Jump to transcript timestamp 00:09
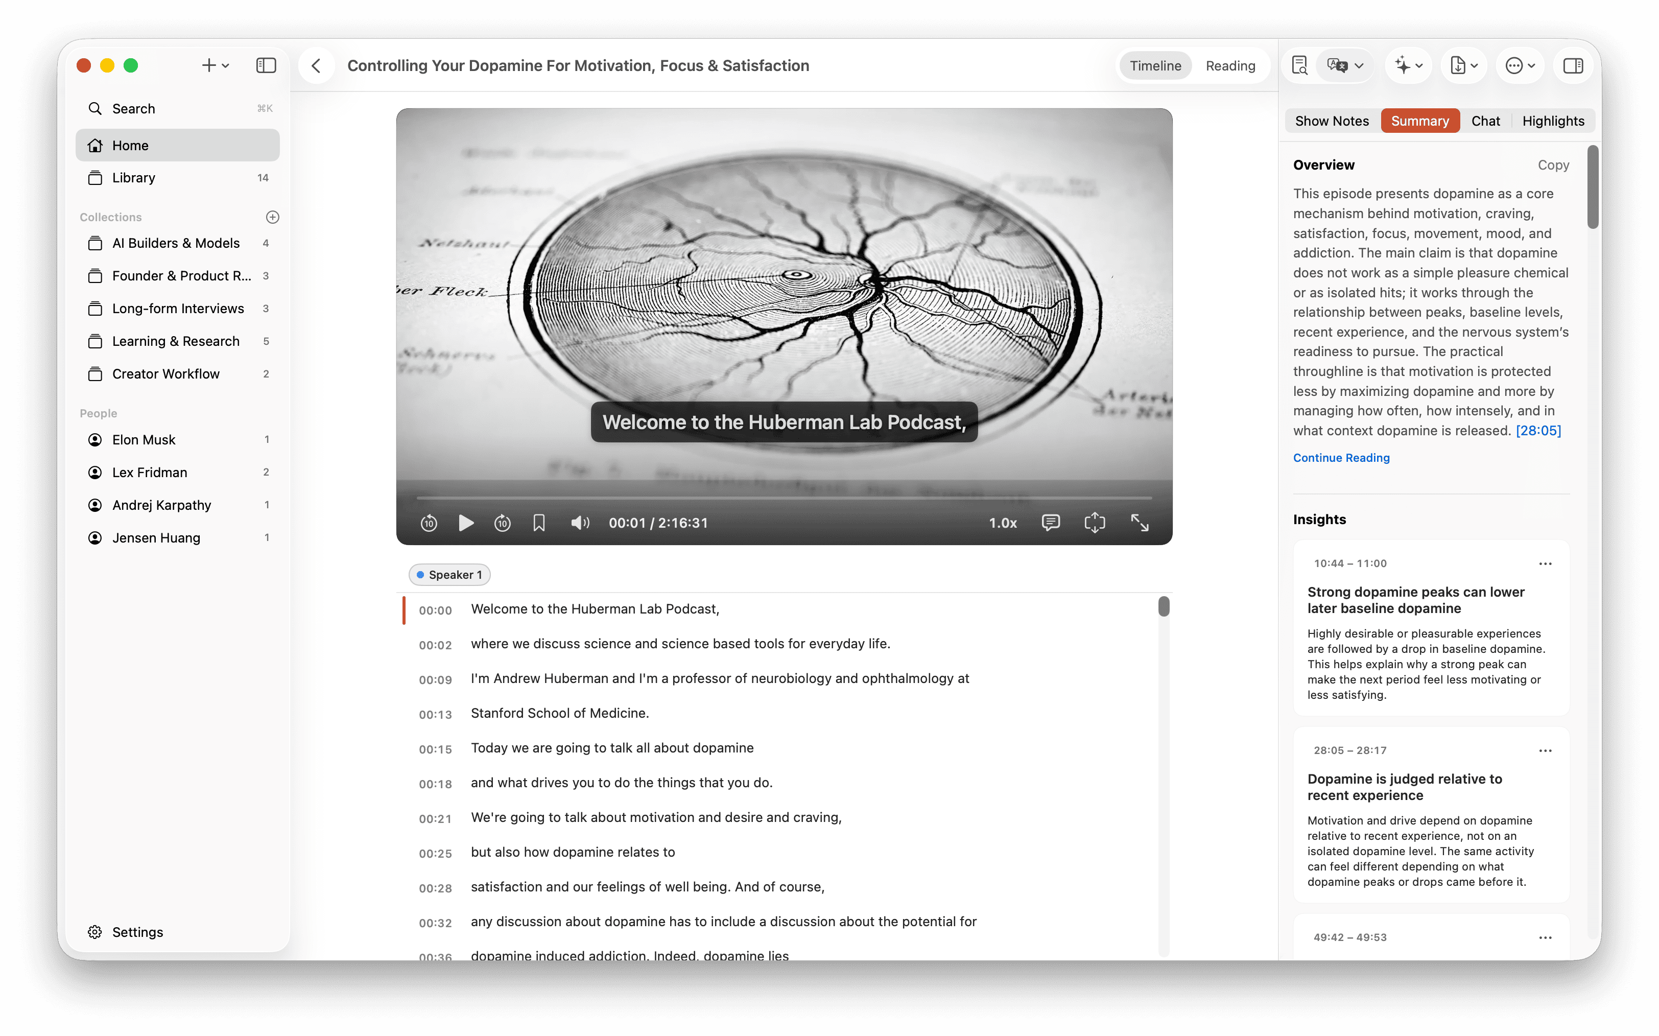Screen dimensions: 1659x1036 click(x=435, y=680)
